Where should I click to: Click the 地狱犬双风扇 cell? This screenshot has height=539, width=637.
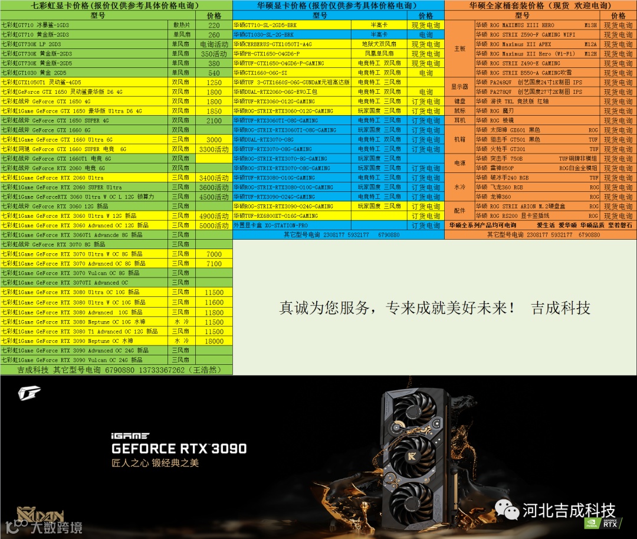tap(379, 44)
